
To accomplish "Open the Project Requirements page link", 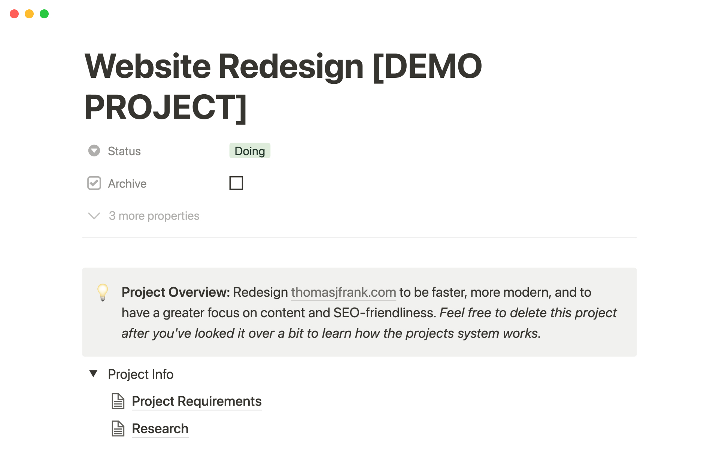I will (x=197, y=401).
